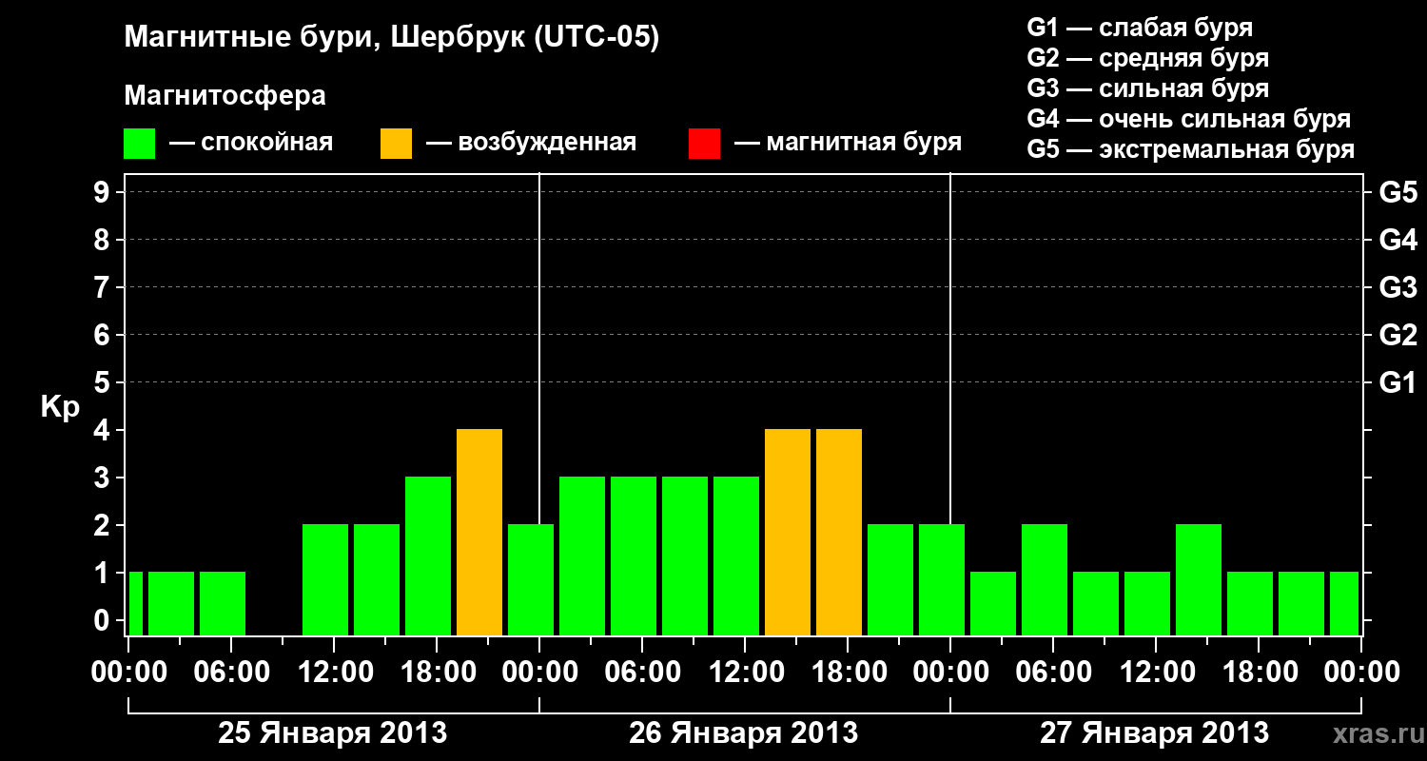1427x761 pixels.
Task: Click the chart title 'Магнитные бури, Шербрук (UTC-05)'
Action: [x=391, y=38]
